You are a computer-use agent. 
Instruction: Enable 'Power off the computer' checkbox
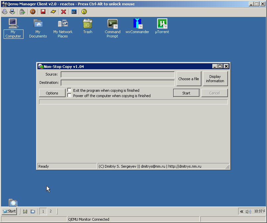(x=70, y=95)
